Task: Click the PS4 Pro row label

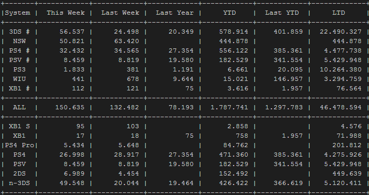Action: coord(19,145)
